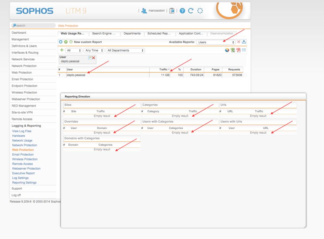Click the save report download icon
The height and width of the screenshot is (239, 324).
244,42
